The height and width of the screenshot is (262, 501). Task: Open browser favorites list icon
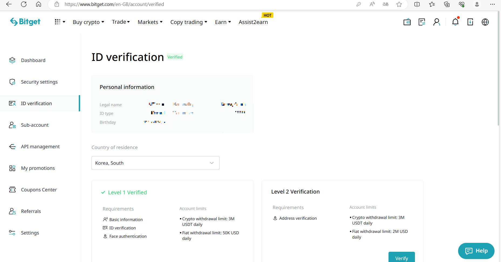[x=432, y=4]
